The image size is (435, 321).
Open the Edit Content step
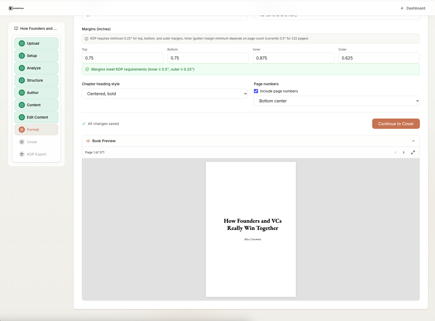(36, 117)
